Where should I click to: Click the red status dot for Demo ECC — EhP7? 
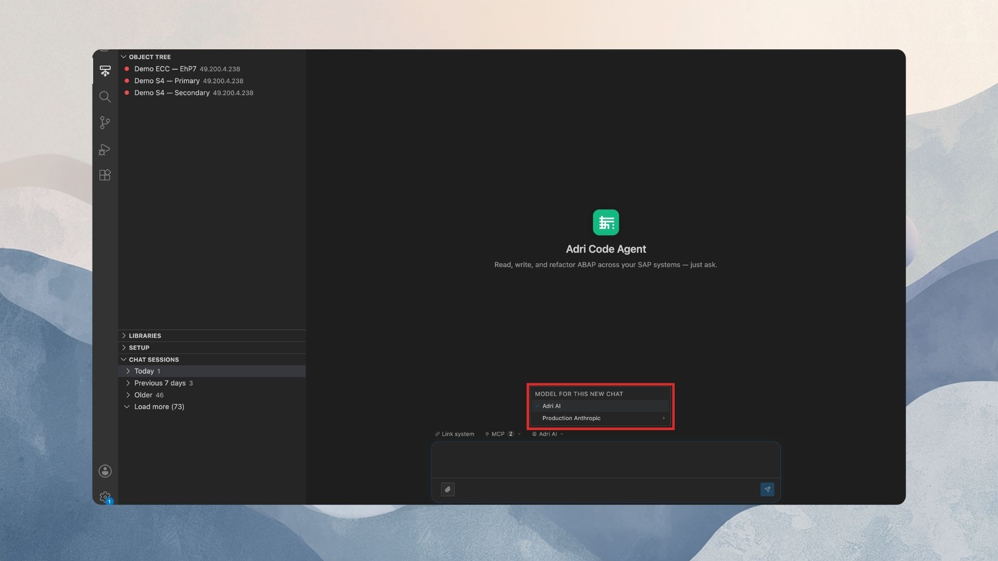(127, 69)
